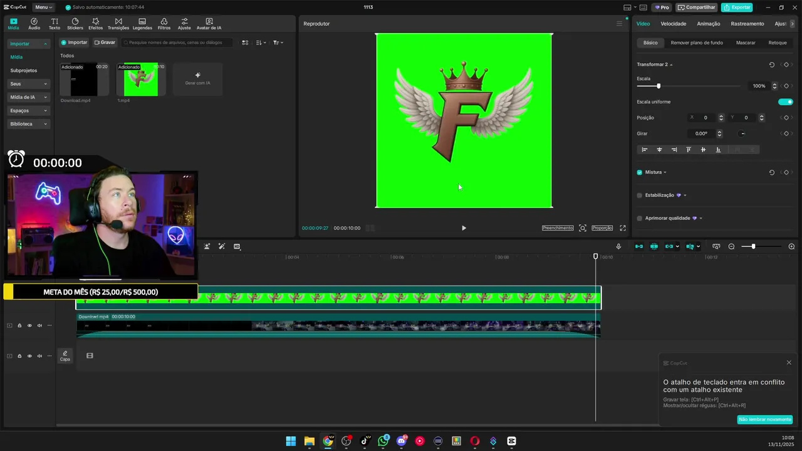
Task: Align clip to left edge icon
Action: pyautogui.click(x=644, y=150)
